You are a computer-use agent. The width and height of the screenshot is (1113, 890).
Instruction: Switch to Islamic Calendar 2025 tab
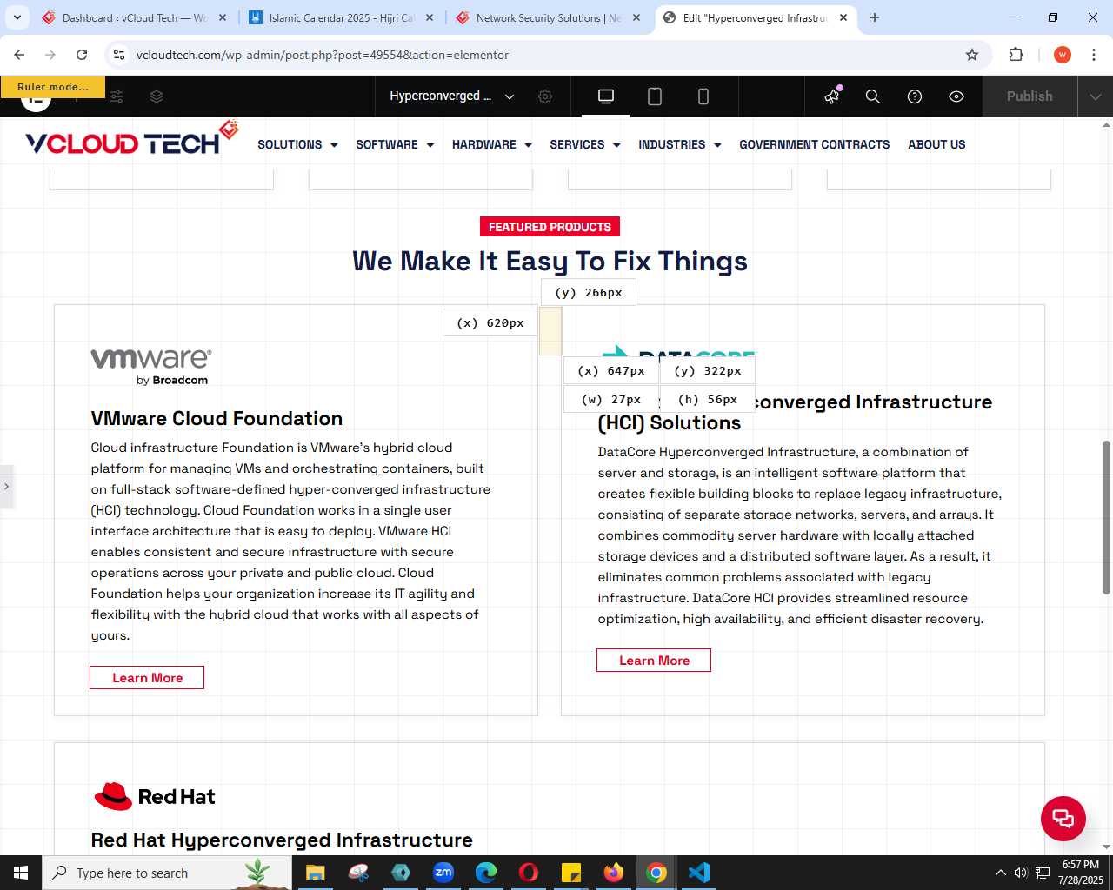point(341,17)
